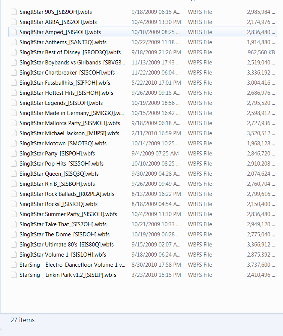This screenshot has height=336, width=283.
Task: Select file name SingItStar ABBA_[SIS2OH].wbfs
Action: 58,22
